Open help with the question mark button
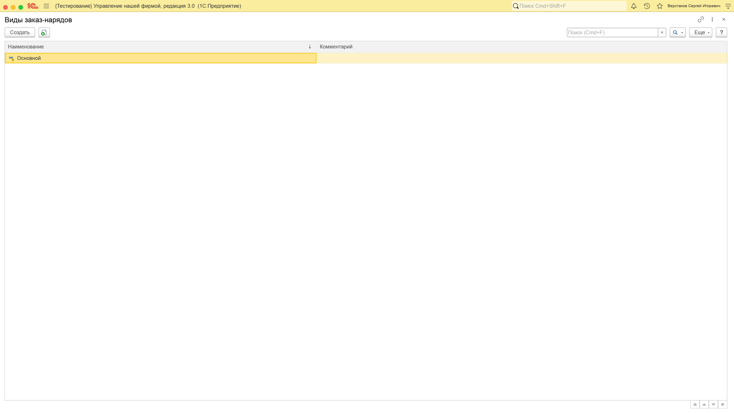734x413 pixels. (x=721, y=33)
